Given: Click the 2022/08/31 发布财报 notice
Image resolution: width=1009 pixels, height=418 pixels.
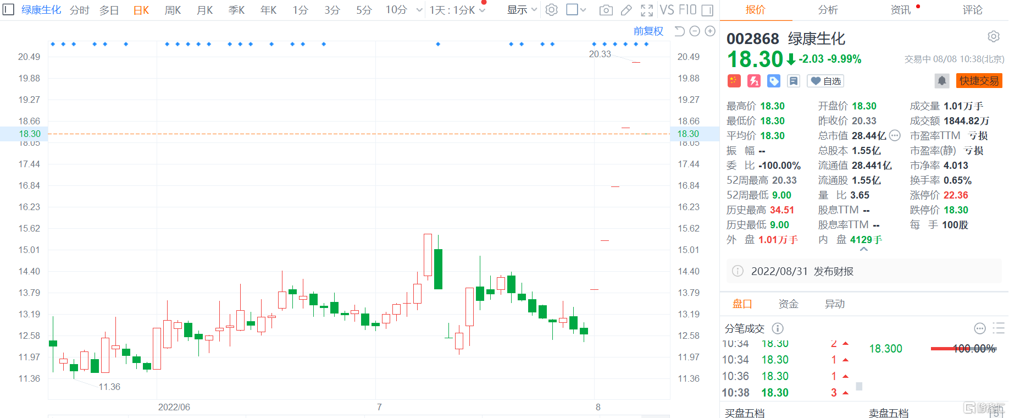Looking at the screenshot, I should click(x=802, y=271).
